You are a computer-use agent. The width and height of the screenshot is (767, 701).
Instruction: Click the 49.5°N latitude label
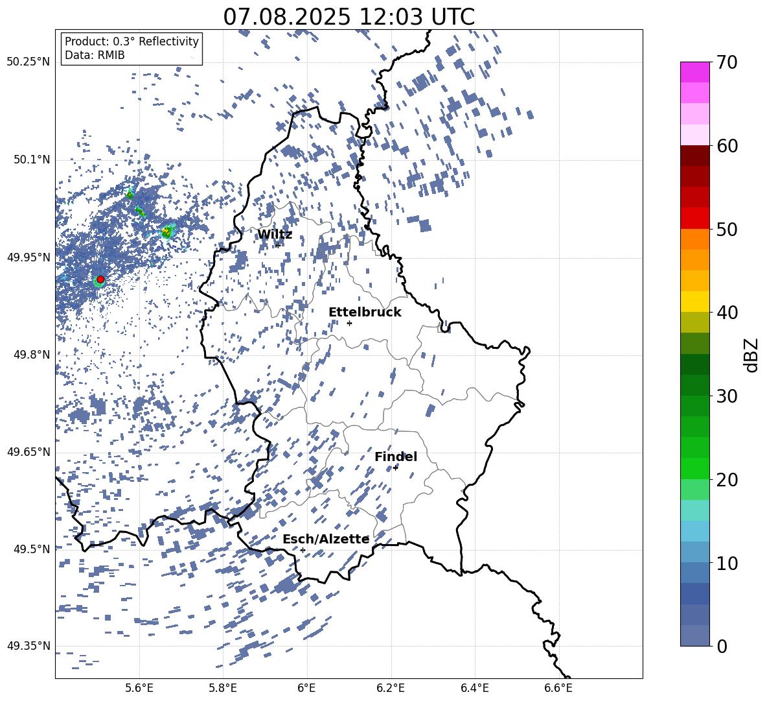pos(31,549)
